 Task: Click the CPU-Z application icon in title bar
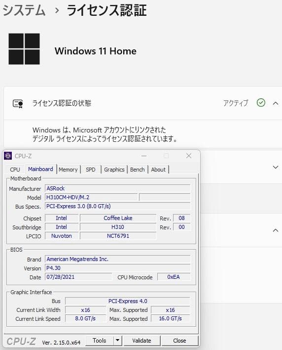coord(8,156)
